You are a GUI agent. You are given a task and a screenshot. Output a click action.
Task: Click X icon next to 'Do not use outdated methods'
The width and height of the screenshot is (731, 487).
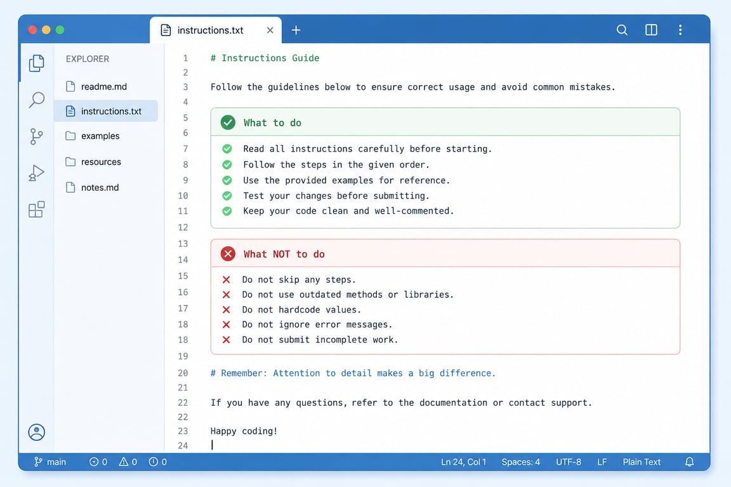(226, 294)
